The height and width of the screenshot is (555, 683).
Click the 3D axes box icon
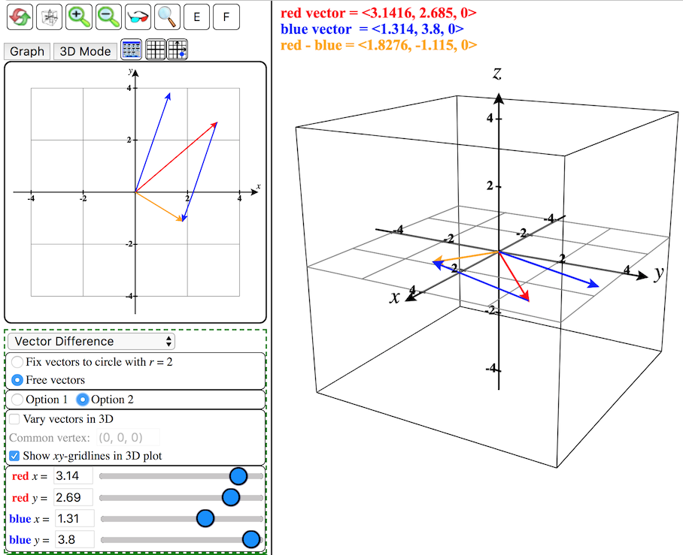coord(50,16)
